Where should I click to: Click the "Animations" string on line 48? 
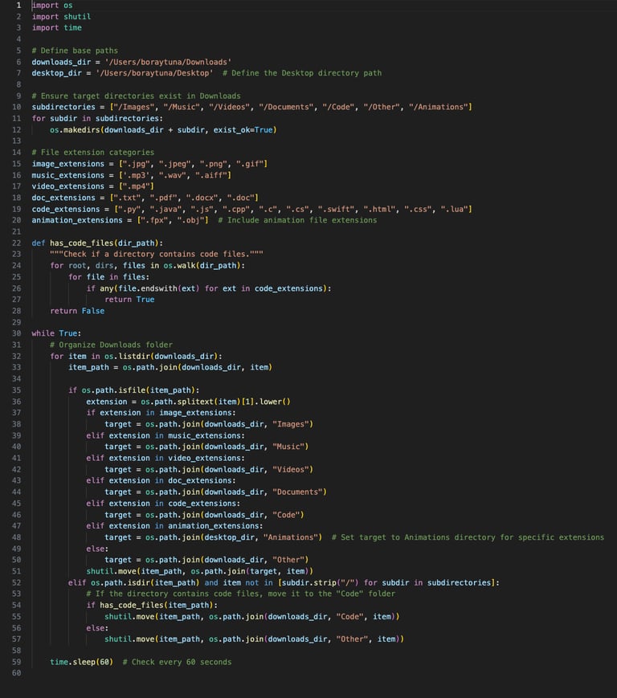point(291,537)
